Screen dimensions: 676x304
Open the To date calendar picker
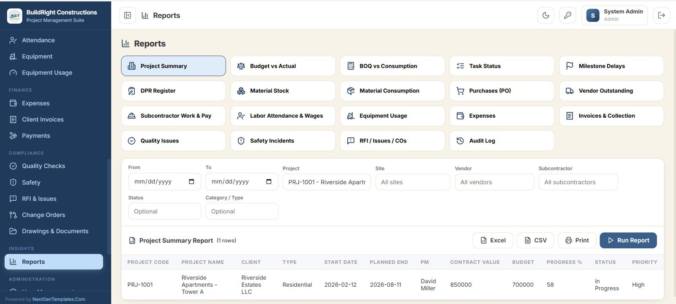269,182
